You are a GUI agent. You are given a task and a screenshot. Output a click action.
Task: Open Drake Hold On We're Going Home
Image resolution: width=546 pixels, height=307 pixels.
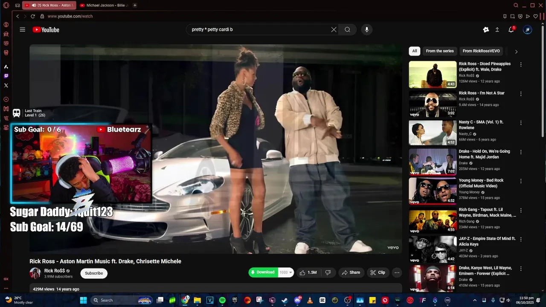pos(484,154)
